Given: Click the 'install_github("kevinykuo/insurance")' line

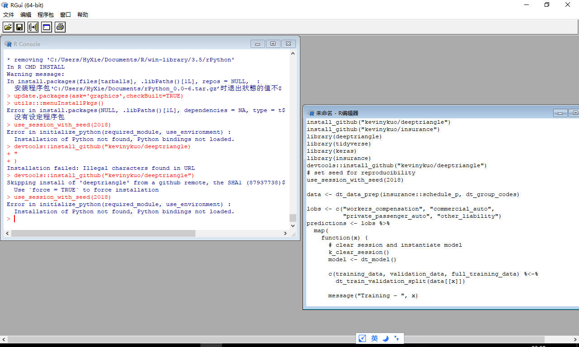Looking at the screenshot, I should pos(374,129).
